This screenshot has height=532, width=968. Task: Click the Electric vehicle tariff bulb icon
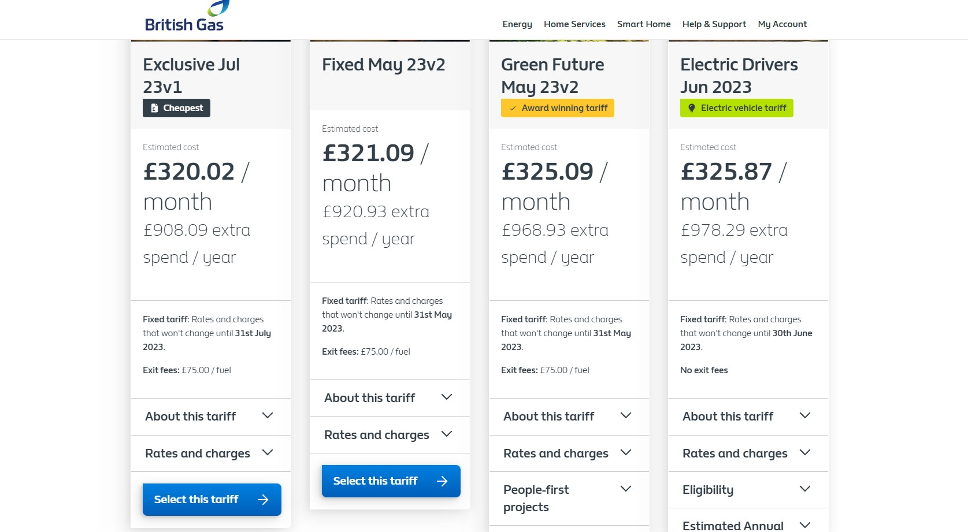coord(691,108)
